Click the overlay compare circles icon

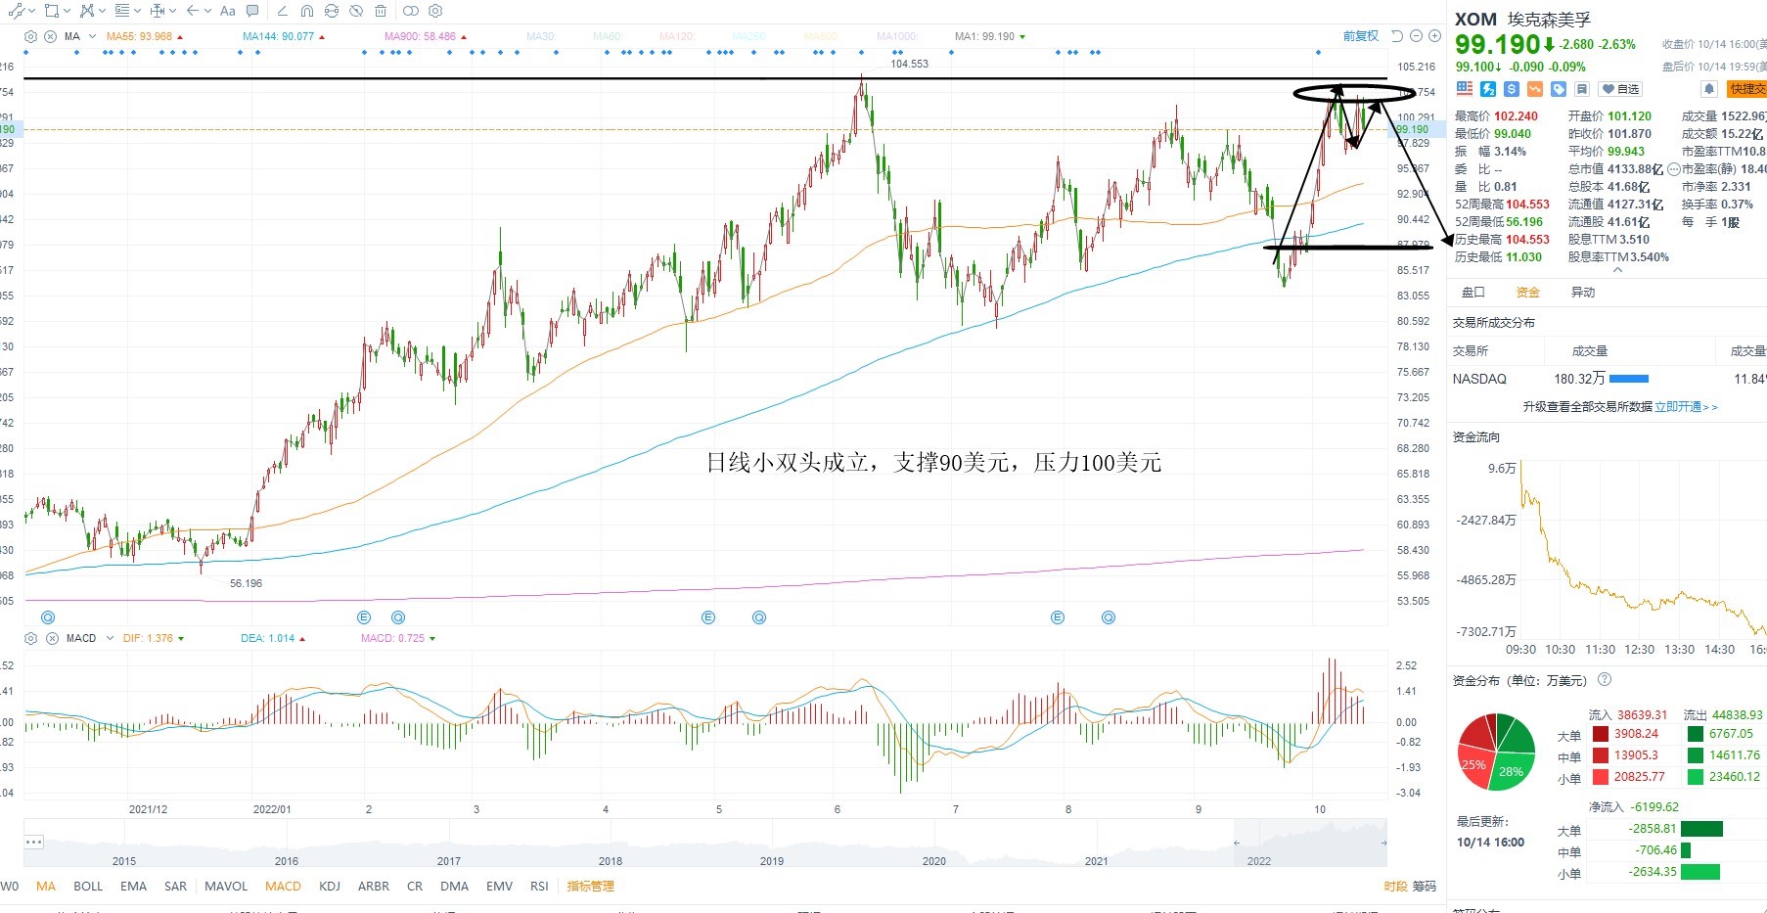click(x=411, y=11)
